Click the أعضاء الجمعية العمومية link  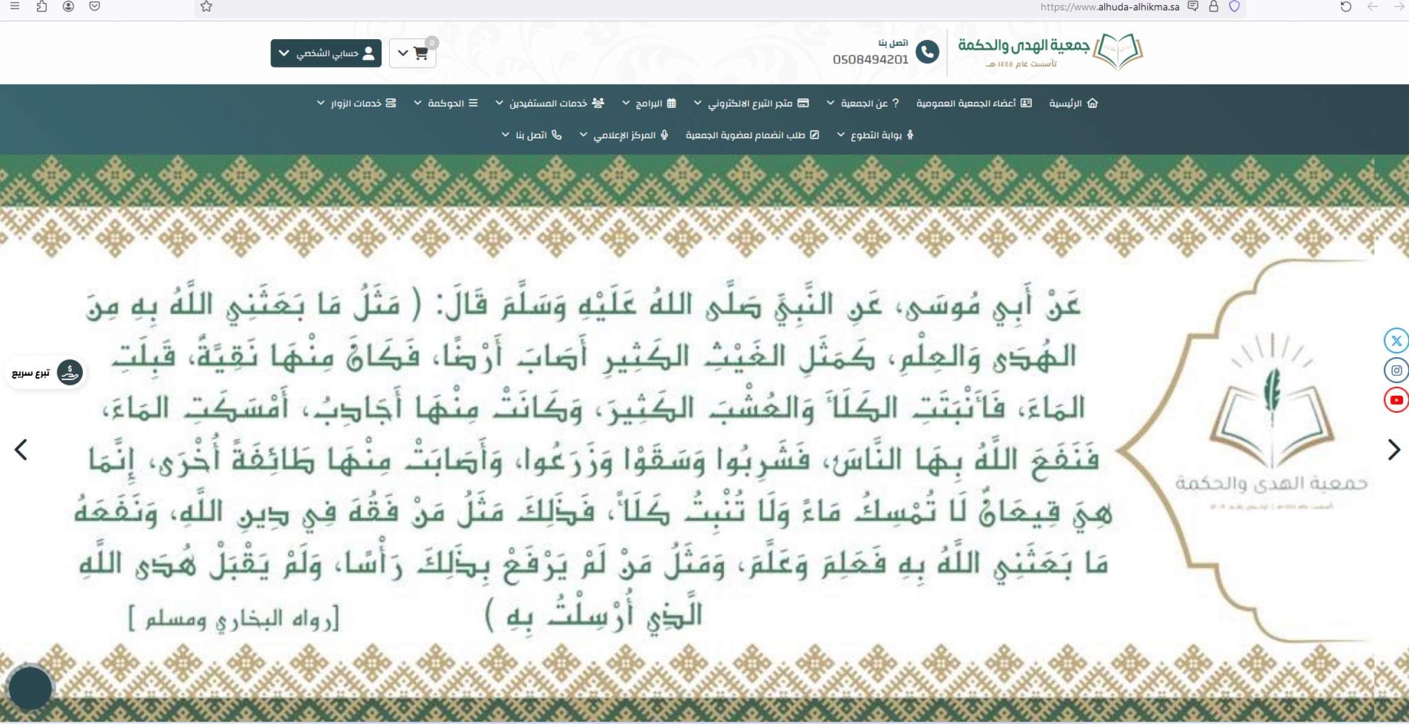point(973,103)
